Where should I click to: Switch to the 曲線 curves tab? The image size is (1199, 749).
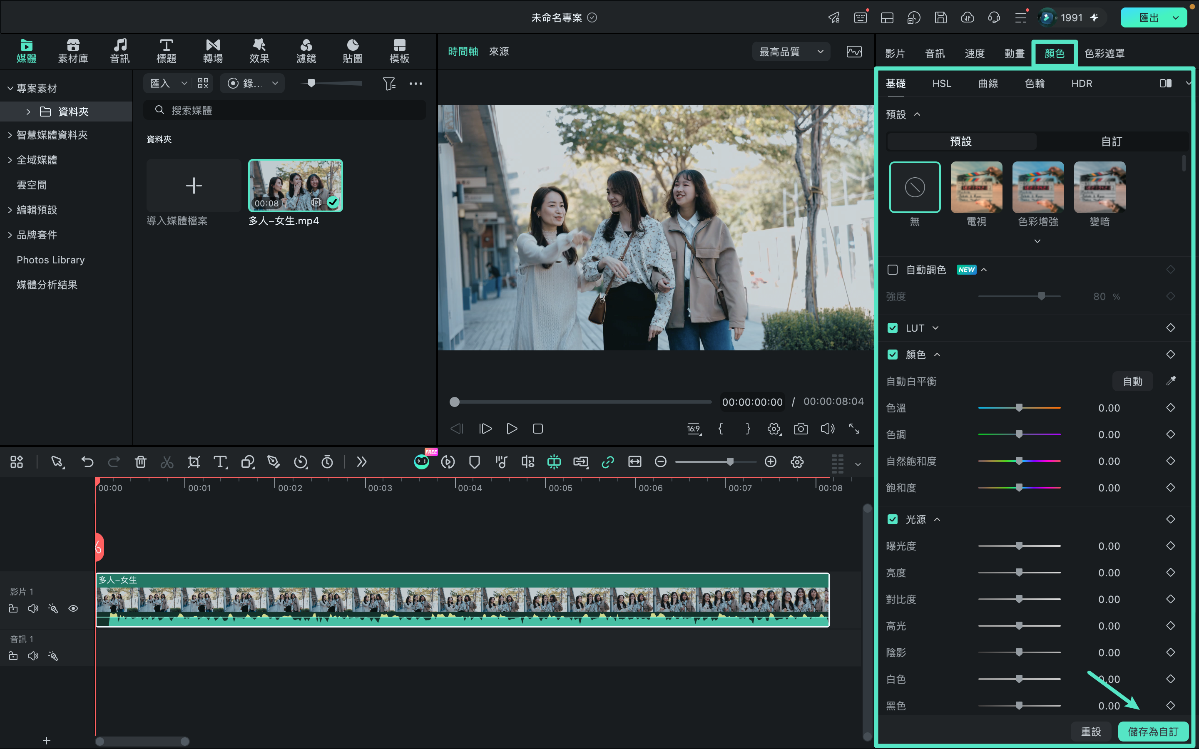pyautogui.click(x=988, y=83)
